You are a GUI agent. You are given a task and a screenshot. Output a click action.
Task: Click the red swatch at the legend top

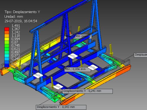(7, 29)
